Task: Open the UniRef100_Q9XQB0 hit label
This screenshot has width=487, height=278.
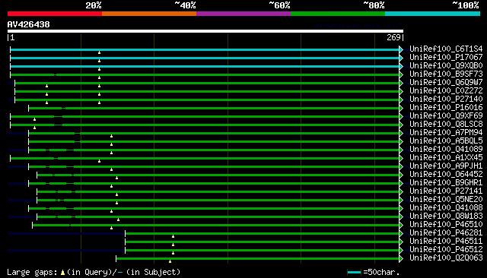Action: click(446, 66)
